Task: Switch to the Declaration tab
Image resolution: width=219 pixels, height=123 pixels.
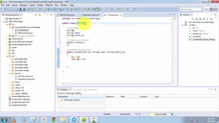Action: [91, 90]
